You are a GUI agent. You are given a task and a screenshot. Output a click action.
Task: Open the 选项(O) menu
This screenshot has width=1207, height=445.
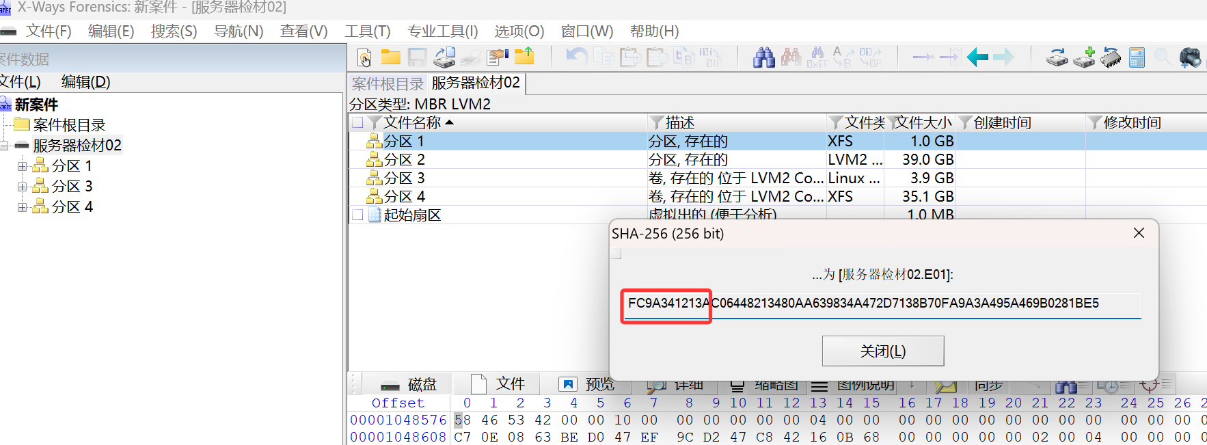click(x=519, y=31)
